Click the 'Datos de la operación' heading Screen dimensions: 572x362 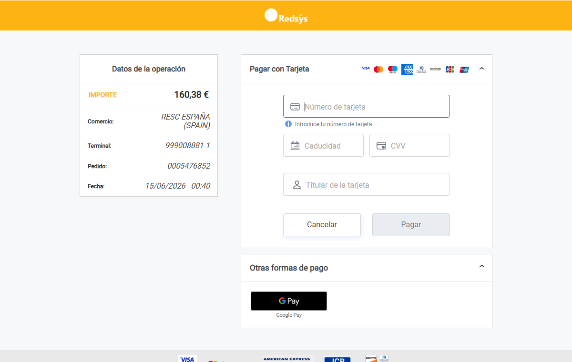(x=149, y=69)
